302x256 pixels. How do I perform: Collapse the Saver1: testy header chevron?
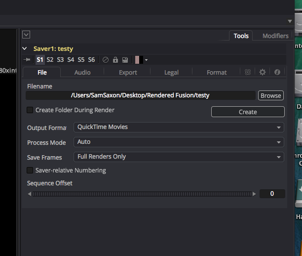25,48
